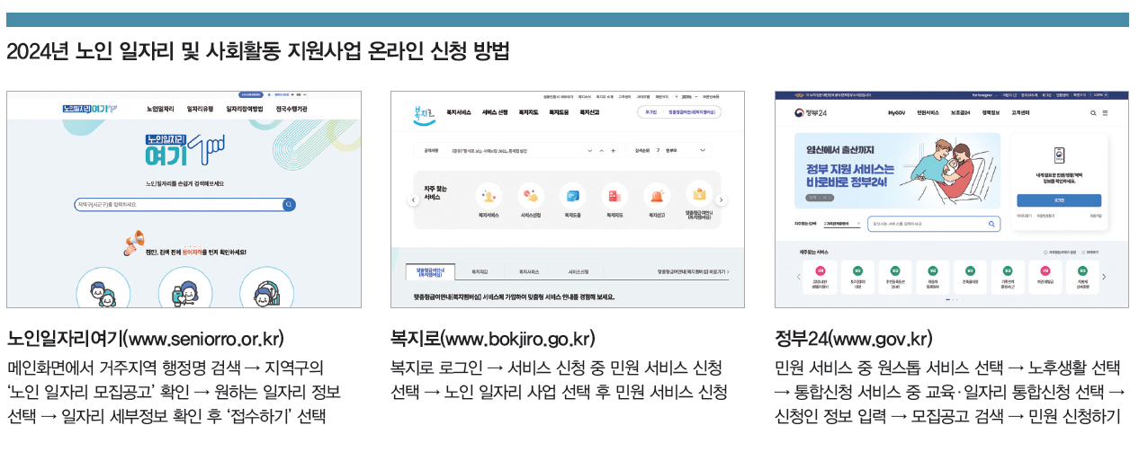Open the 자주찾는 검색 dropdown on 정부24
The image size is (1139, 461).
point(842,224)
